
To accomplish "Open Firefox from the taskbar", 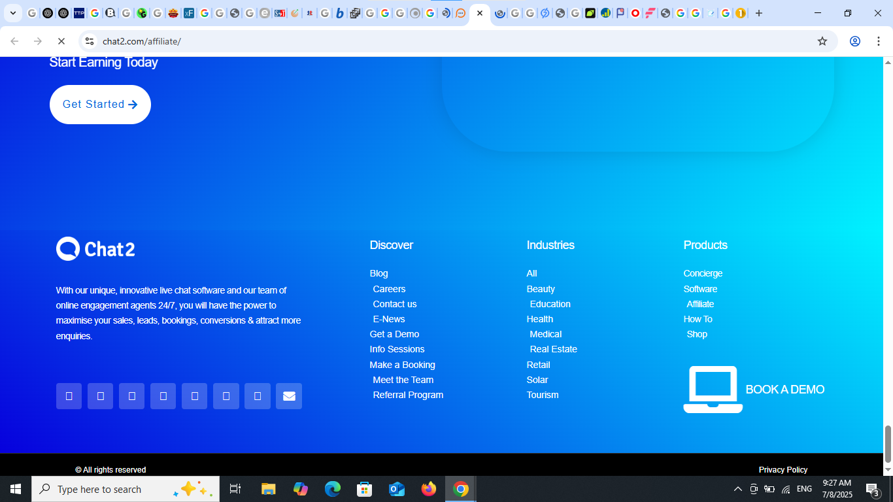I will click(x=429, y=489).
